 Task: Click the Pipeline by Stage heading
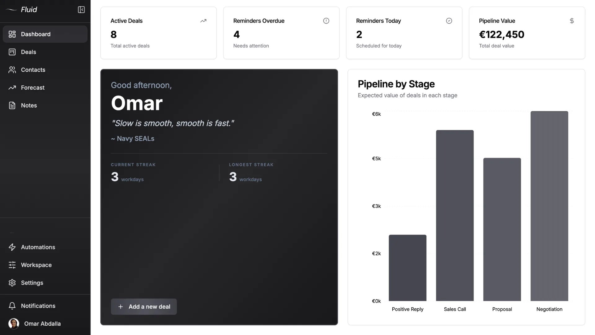(396, 84)
